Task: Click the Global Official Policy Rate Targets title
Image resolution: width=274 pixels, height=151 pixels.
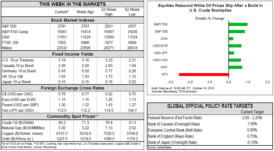Action: (210, 106)
